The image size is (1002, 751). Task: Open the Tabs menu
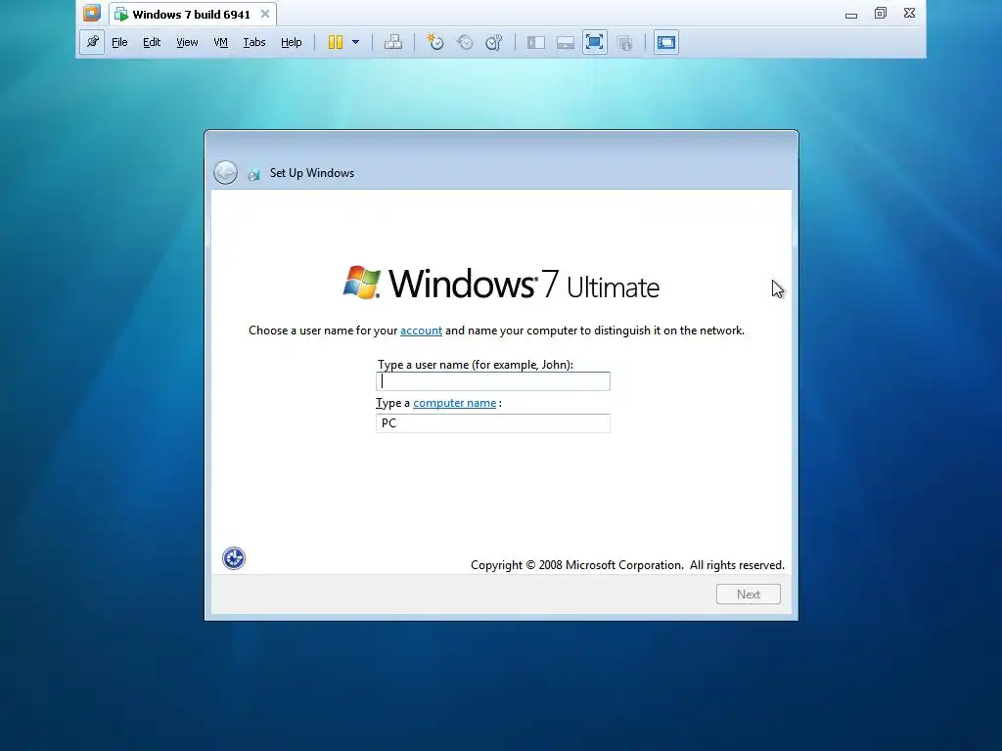[x=253, y=42]
